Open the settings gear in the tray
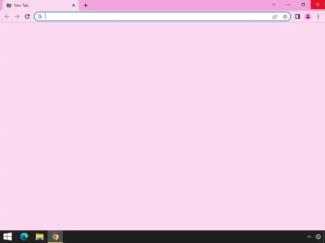The image size is (325, 243). (318, 237)
